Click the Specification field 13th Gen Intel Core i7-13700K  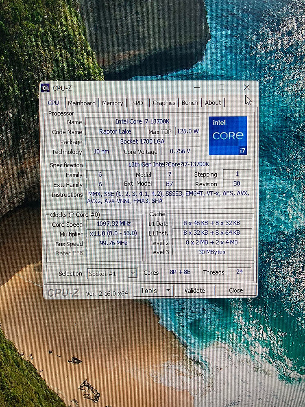pos(169,164)
